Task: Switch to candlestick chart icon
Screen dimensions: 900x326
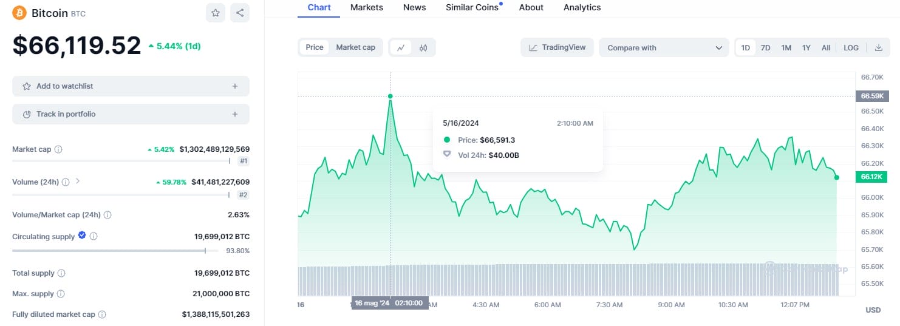Action: tap(423, 47)
